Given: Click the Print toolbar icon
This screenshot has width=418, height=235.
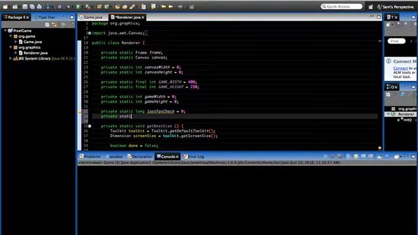Looking at the screenshot, I should pos(39,7).
